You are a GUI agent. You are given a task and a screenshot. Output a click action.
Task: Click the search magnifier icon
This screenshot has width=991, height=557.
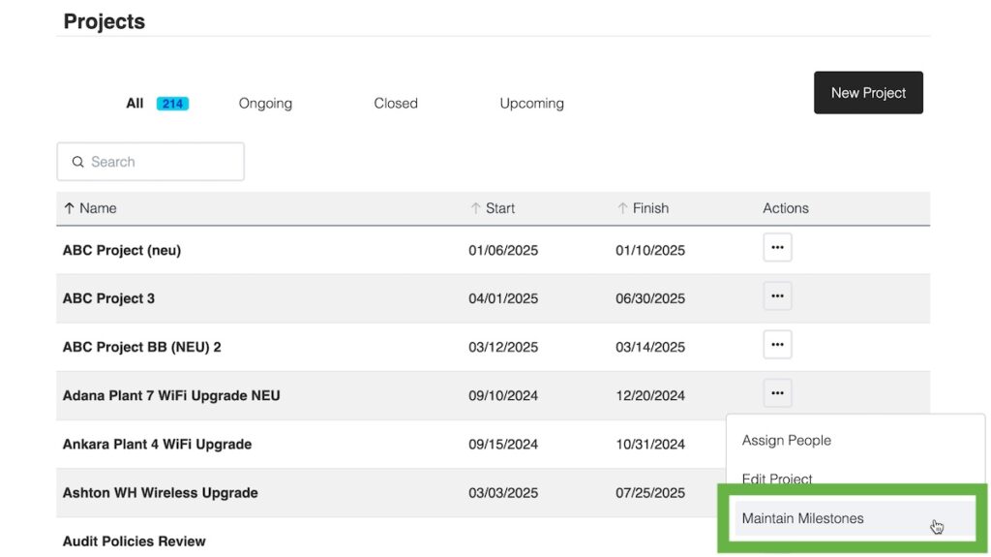coord(78,163)
